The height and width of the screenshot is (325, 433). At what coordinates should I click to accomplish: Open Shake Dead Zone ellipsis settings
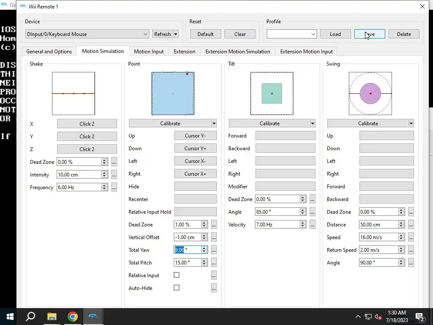[114, 162]
